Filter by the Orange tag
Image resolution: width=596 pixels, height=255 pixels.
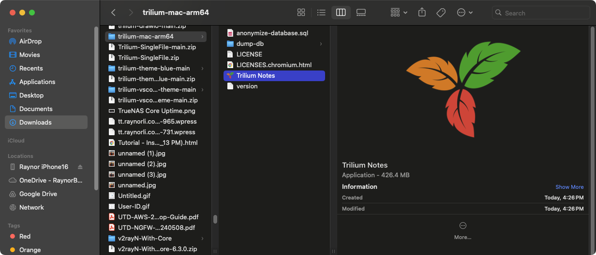pos(46,250)
